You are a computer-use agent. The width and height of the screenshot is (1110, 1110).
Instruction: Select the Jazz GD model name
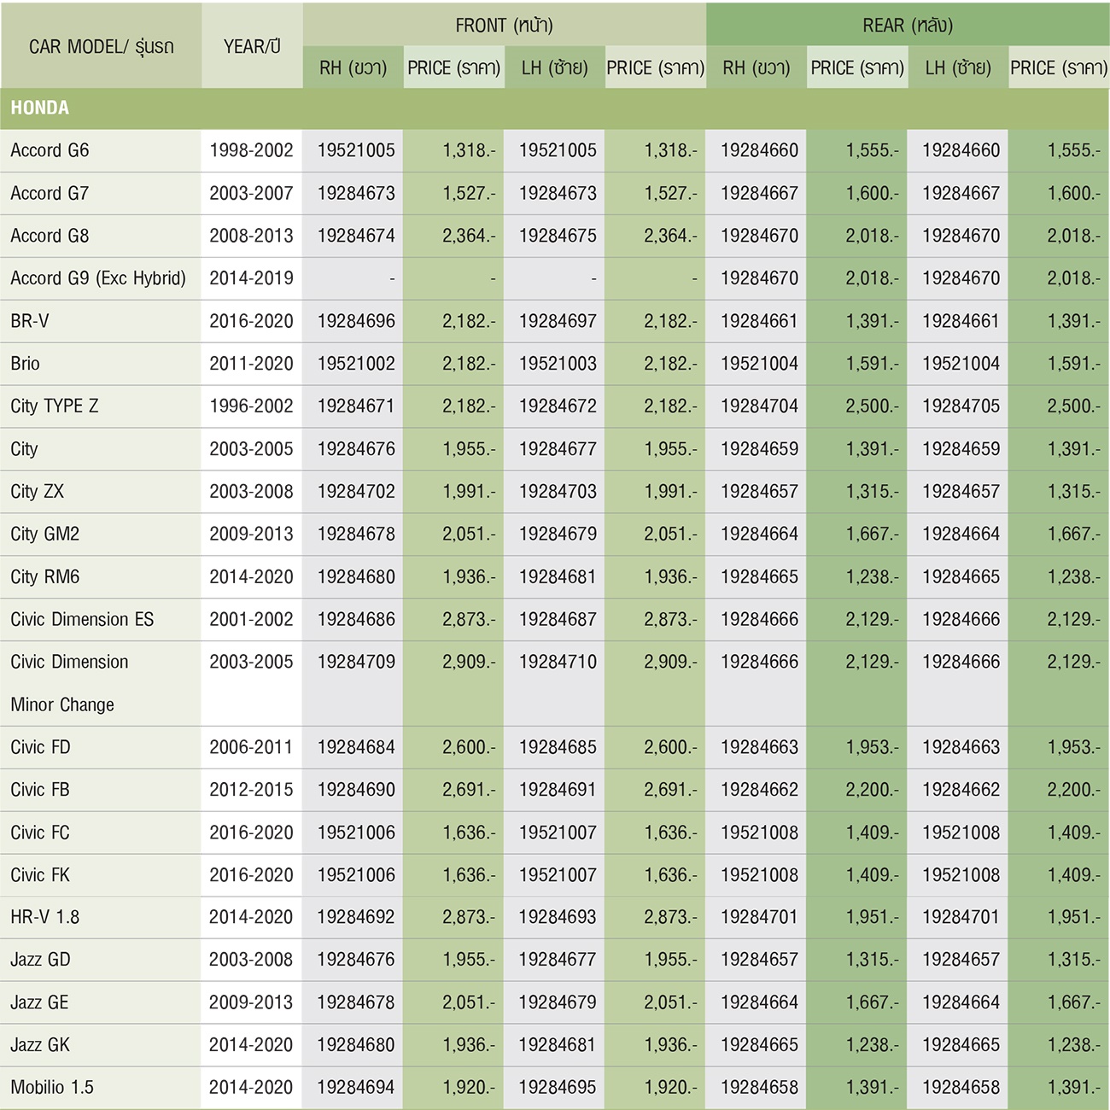pos(41,960)
